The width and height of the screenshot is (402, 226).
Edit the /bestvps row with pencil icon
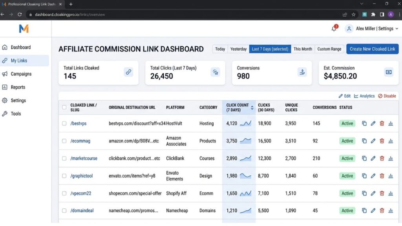[373, 124]
